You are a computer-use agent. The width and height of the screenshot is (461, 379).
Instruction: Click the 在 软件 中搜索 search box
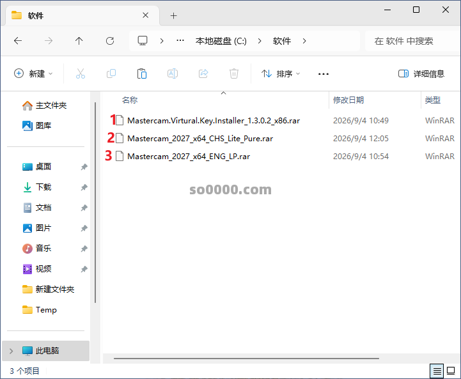pyautogui.click(x=412, y=41)
